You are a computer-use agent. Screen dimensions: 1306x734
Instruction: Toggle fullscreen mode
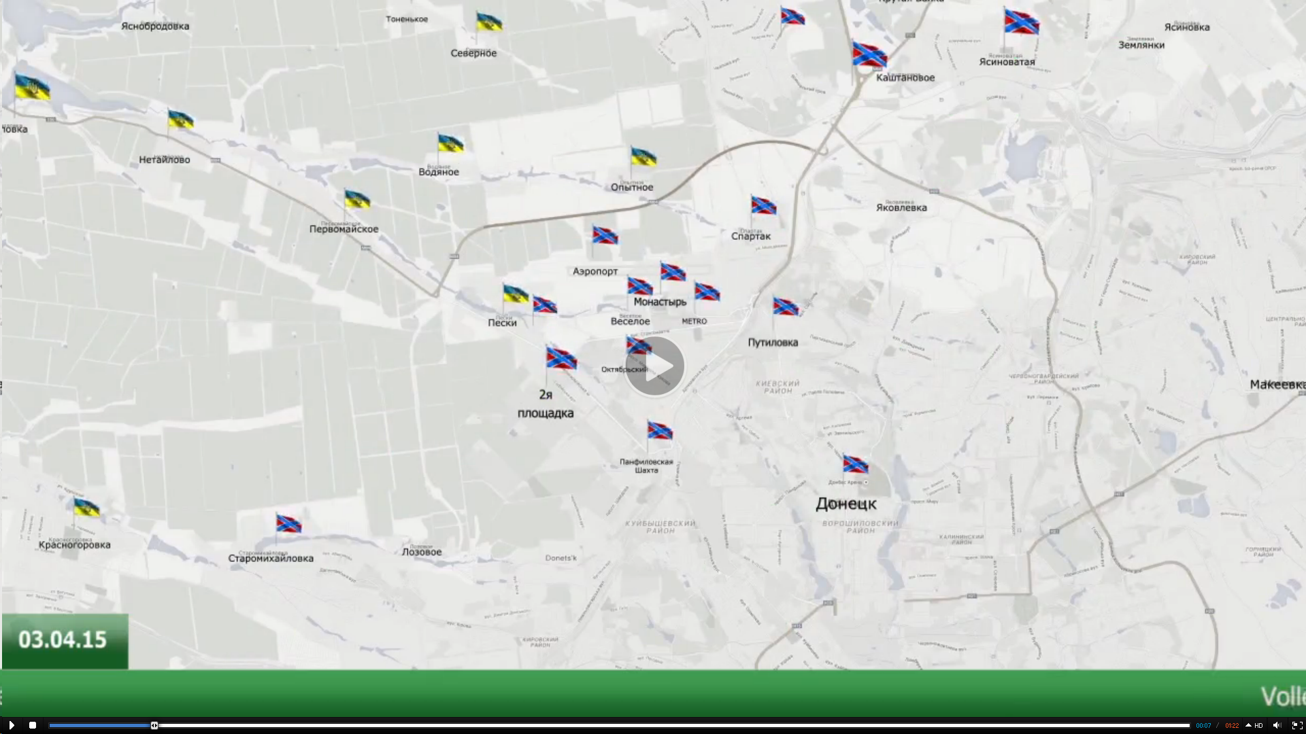click(x=1296, y=725)
